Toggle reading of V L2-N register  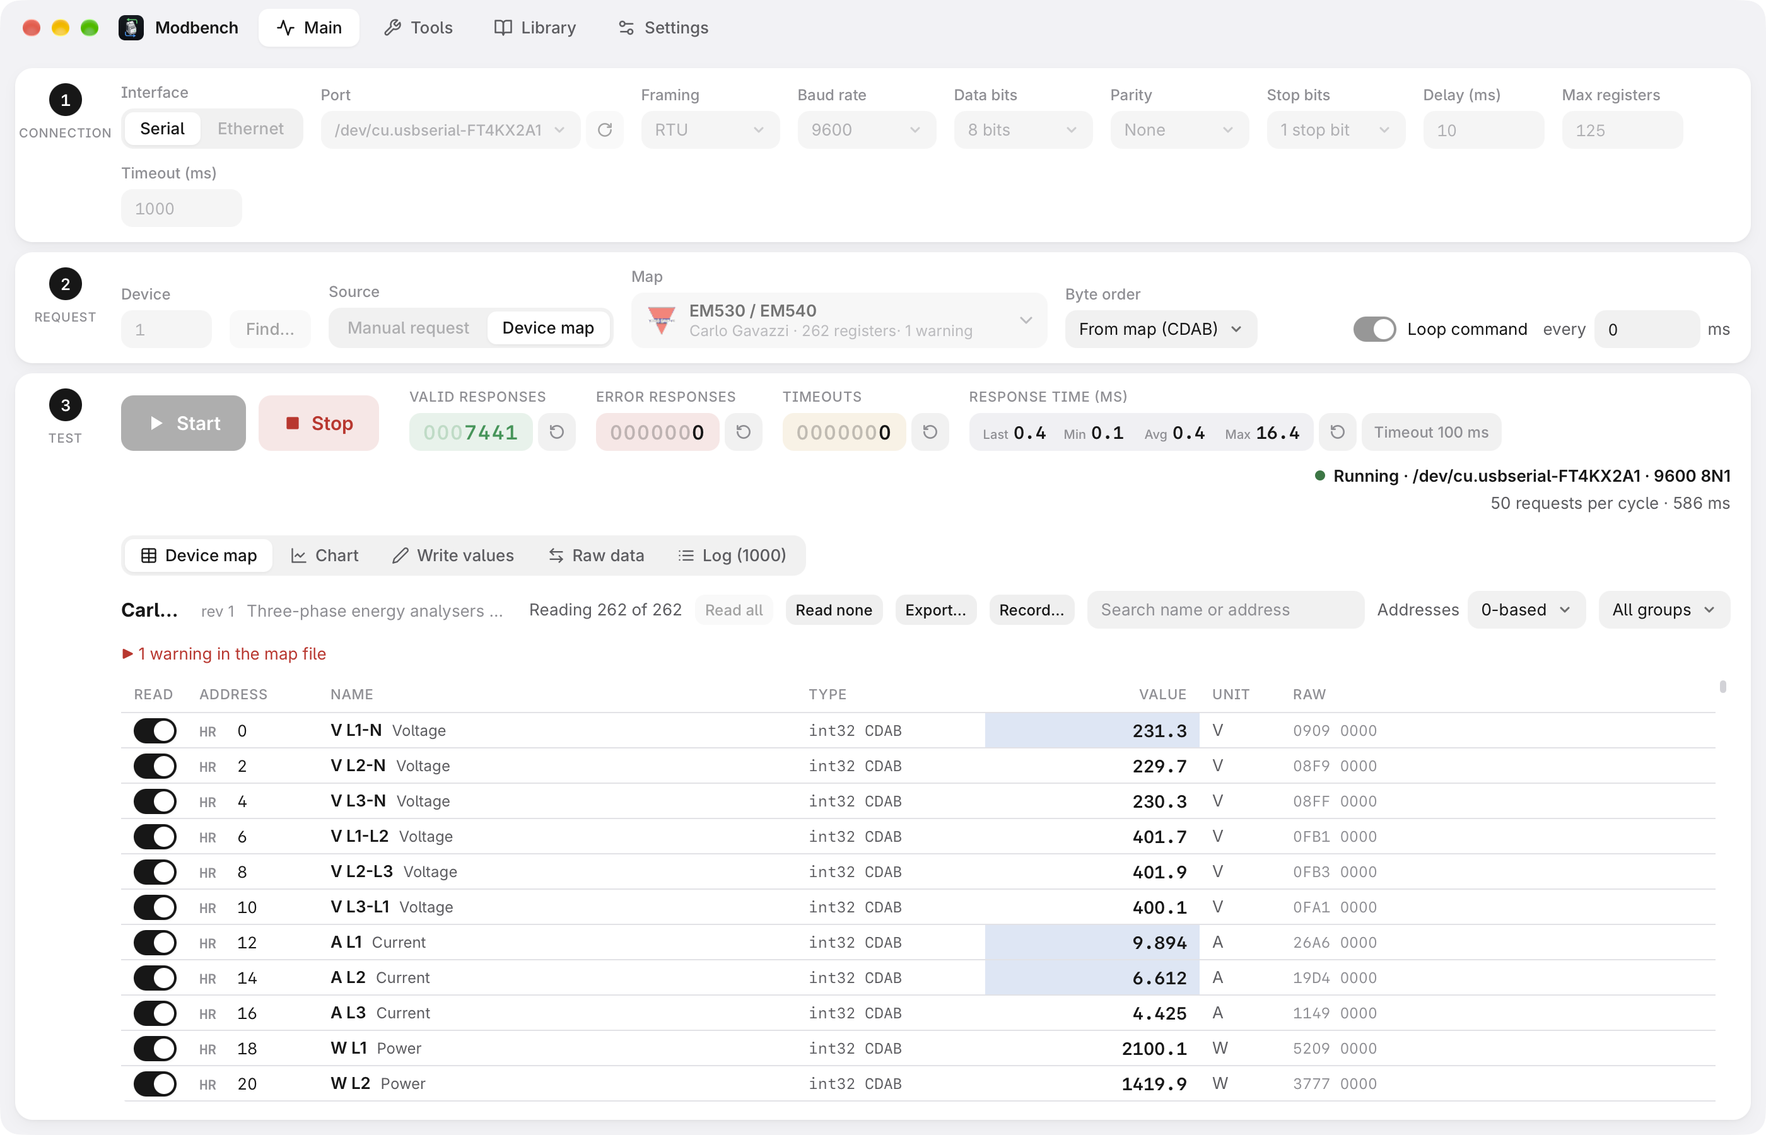(x=155, y=767)
